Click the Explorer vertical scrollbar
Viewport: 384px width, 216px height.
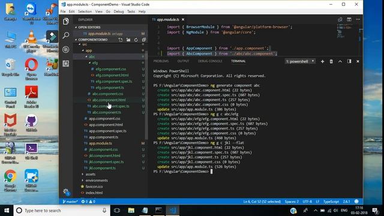[146, 95]
